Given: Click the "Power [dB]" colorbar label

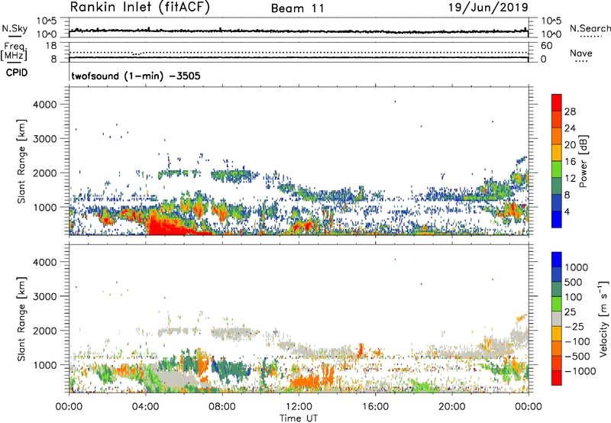Looking at the screenshot, I should tap(583, 162).
